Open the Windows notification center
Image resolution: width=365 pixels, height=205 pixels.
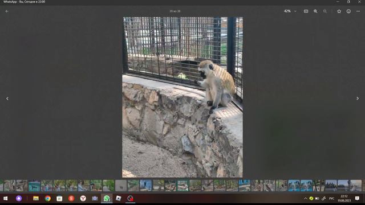pyautogui.click(x=358, y=198)
